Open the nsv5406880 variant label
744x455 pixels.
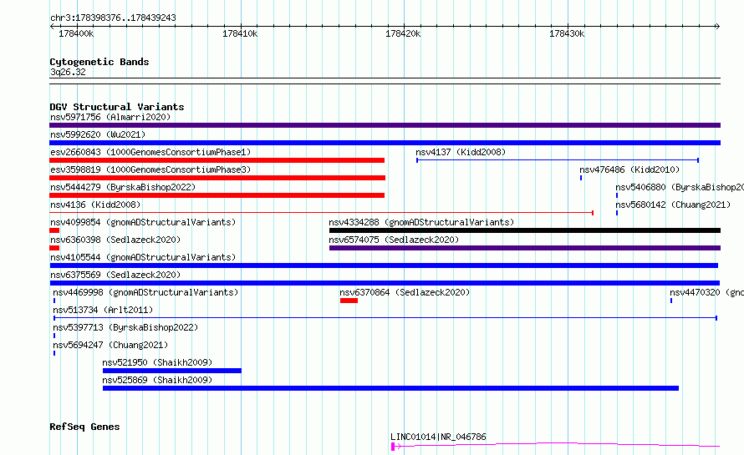point(680,187)
